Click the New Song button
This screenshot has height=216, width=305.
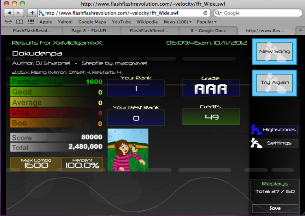coord(274,51)
